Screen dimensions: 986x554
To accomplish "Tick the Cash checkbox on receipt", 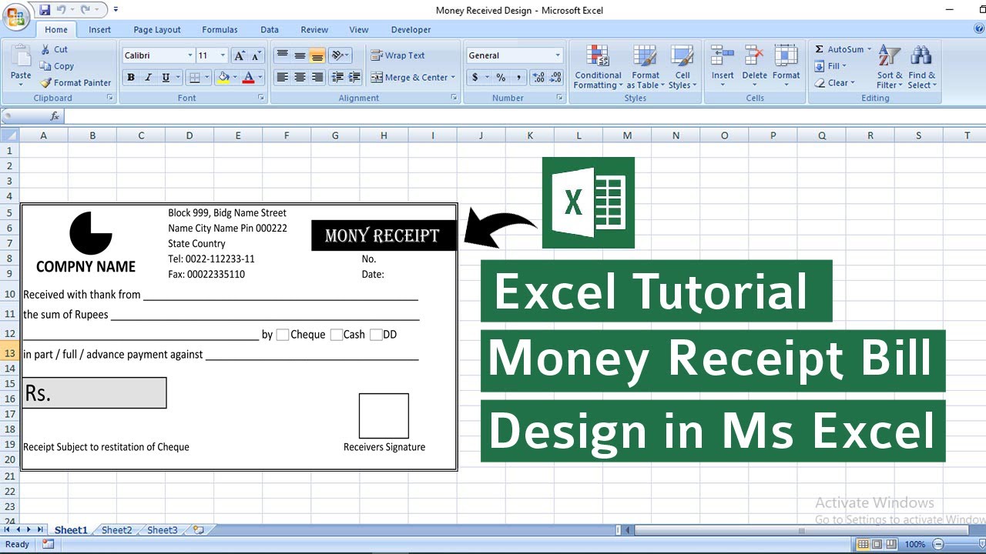I will [x=336, y=335].
